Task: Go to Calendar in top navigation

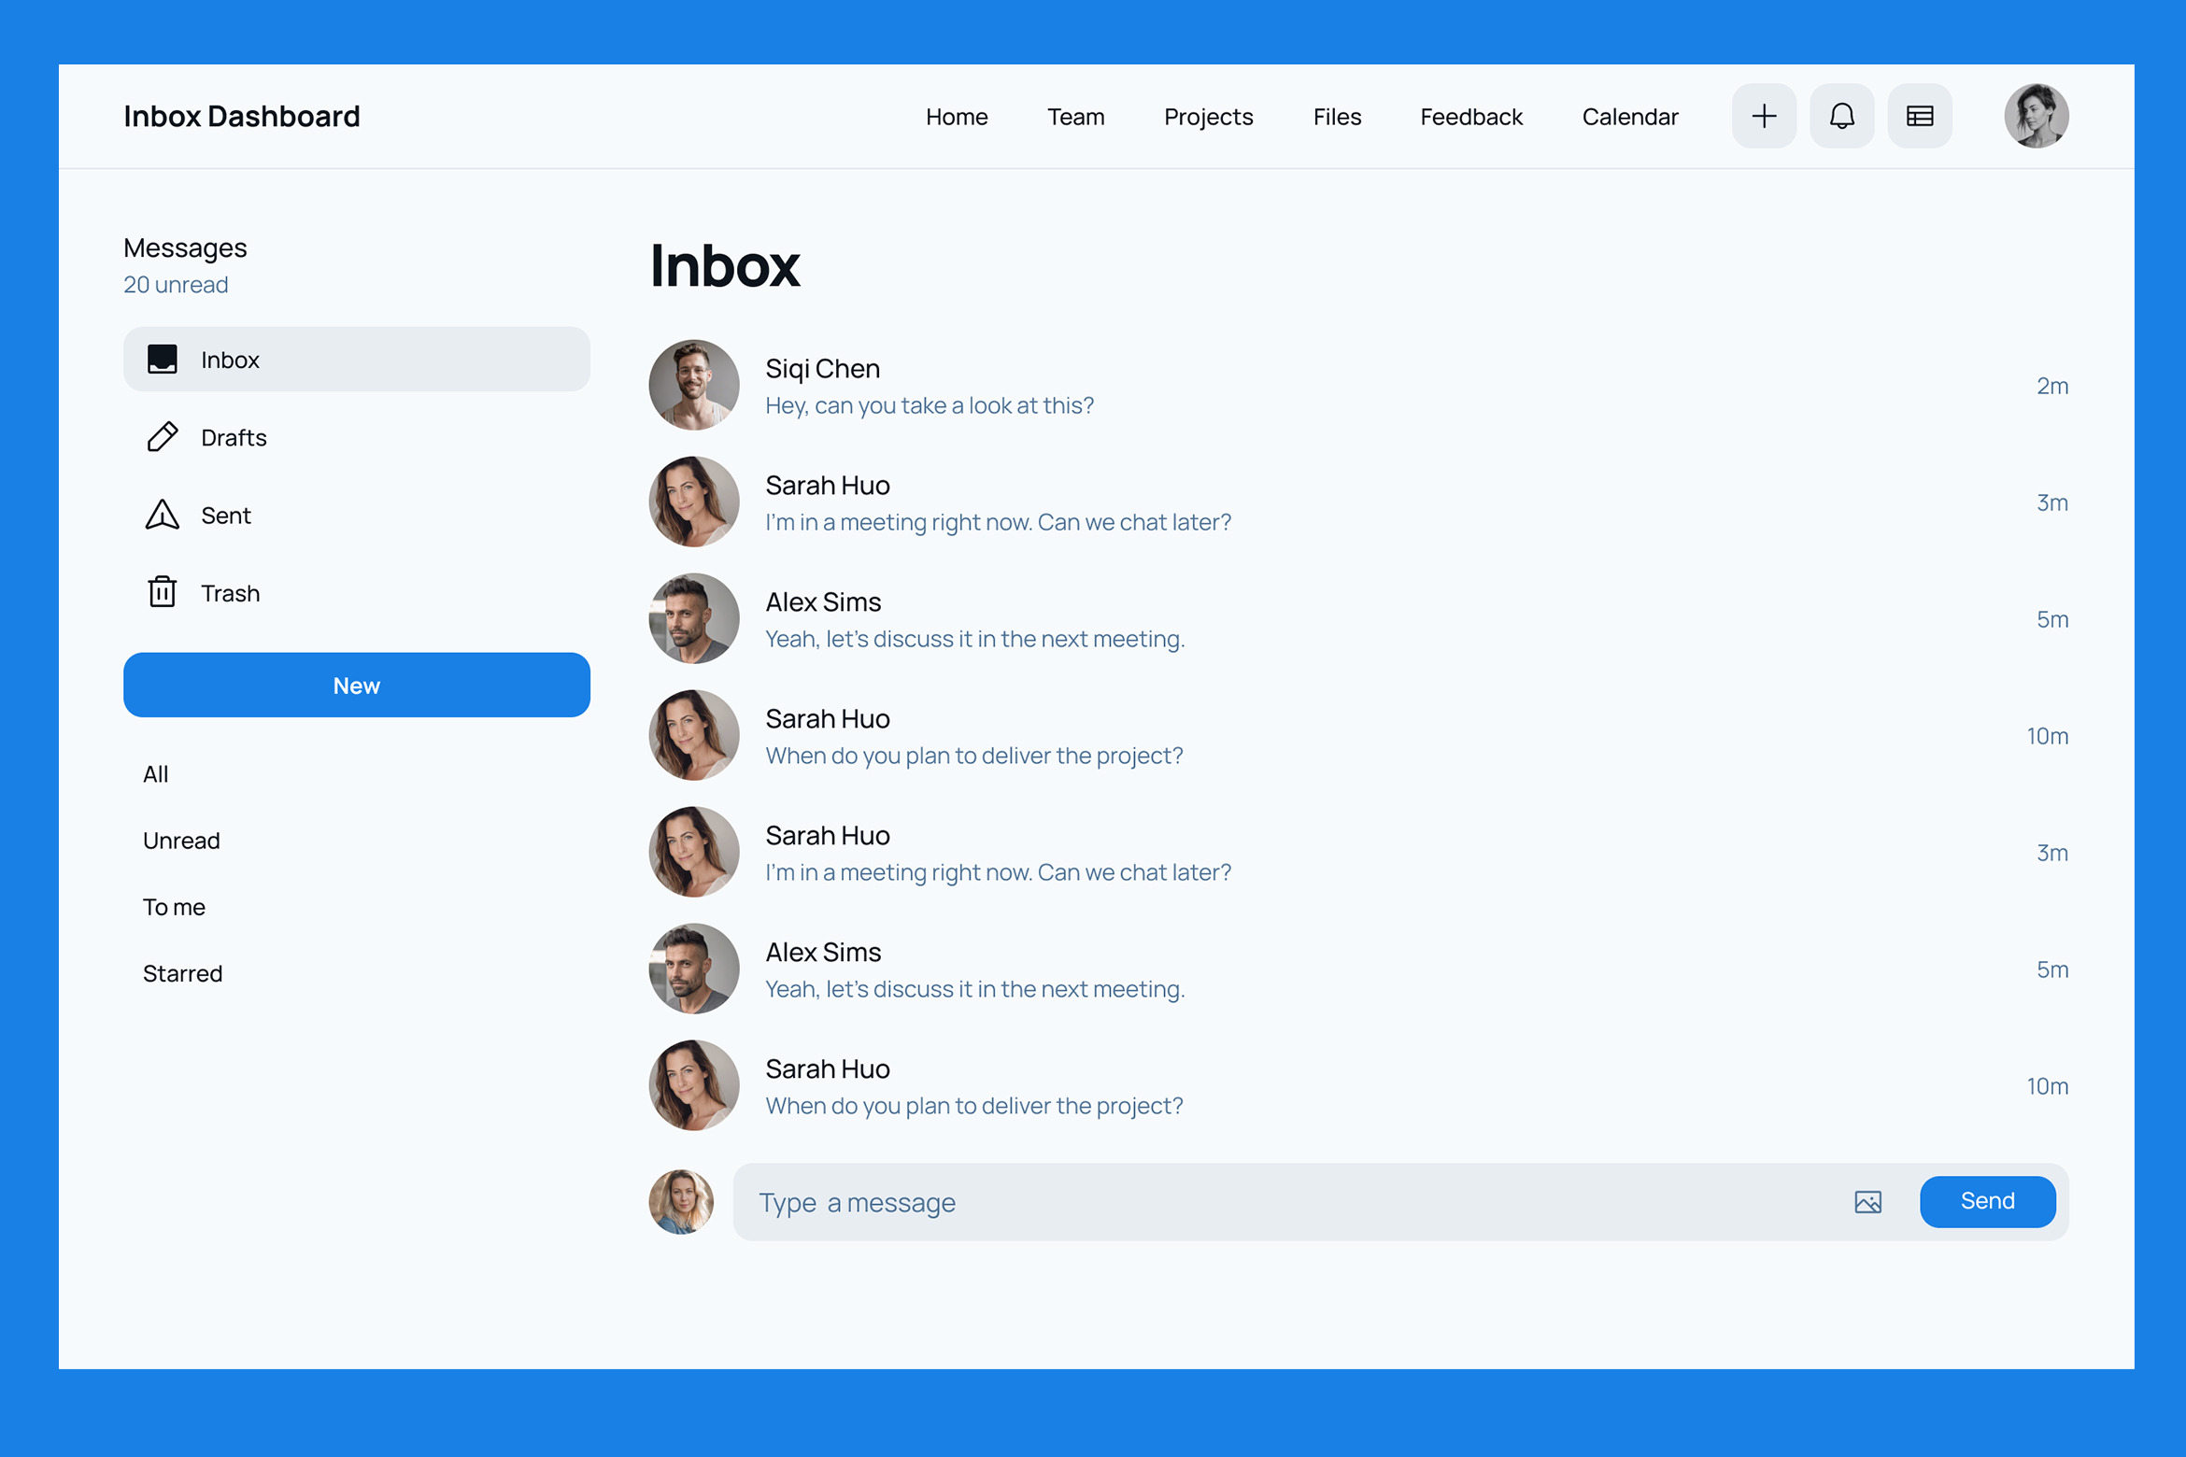Action: [1629, 117]
